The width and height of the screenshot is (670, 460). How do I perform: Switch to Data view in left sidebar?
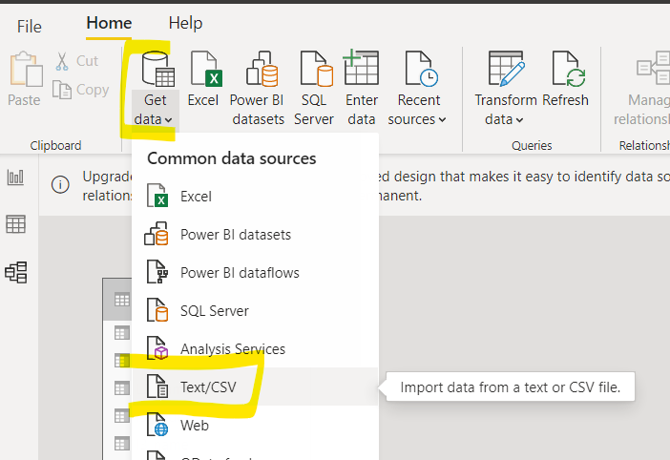[16, 224]
